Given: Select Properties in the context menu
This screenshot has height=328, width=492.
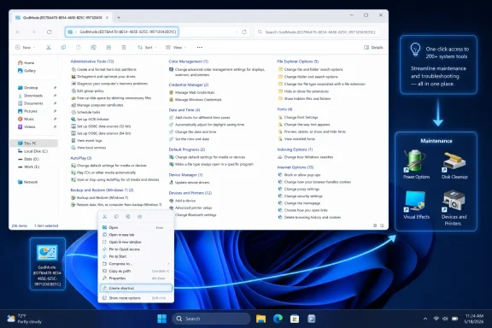Looking at the screenshot, I should click(136, 278).
